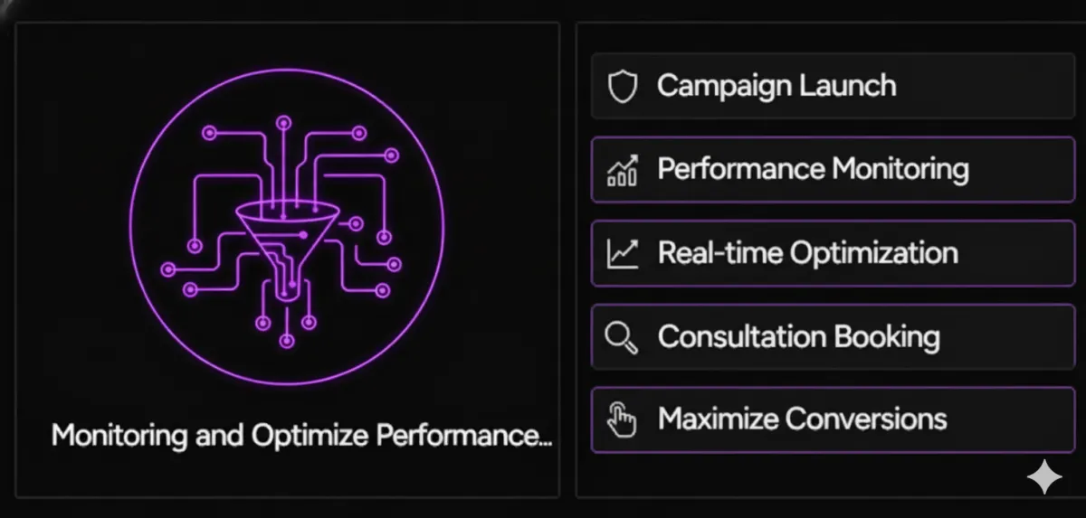
Task: Select the Performance Monitoring label
Action: 813,169
